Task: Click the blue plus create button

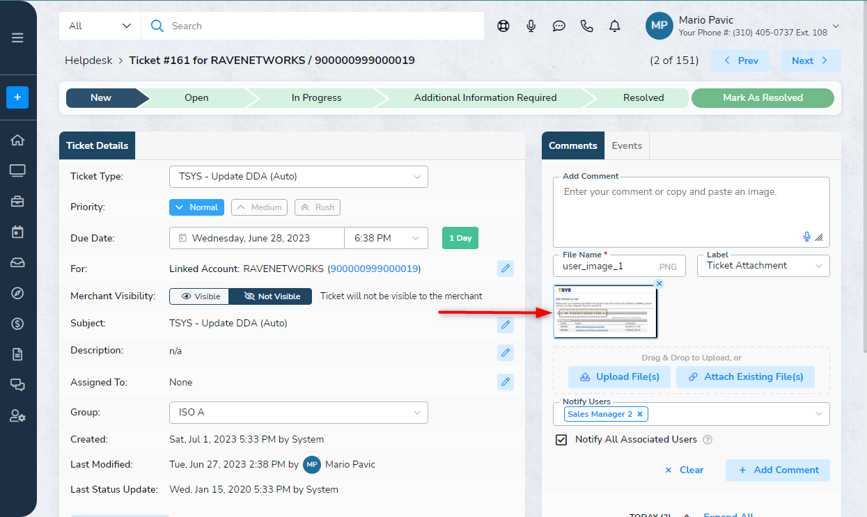Action: tap(18, 97)
